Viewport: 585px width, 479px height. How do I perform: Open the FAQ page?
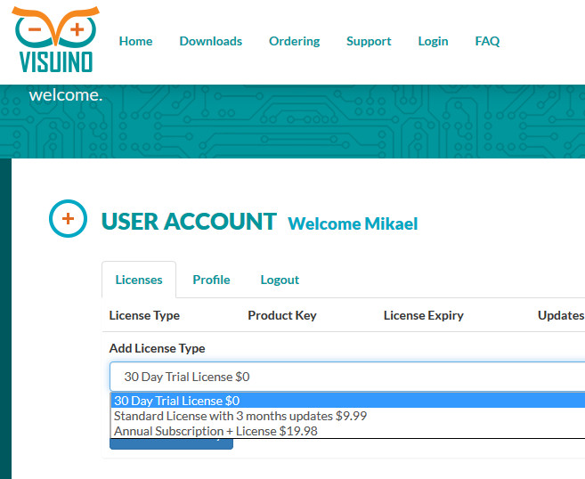(x=487, y=41)
